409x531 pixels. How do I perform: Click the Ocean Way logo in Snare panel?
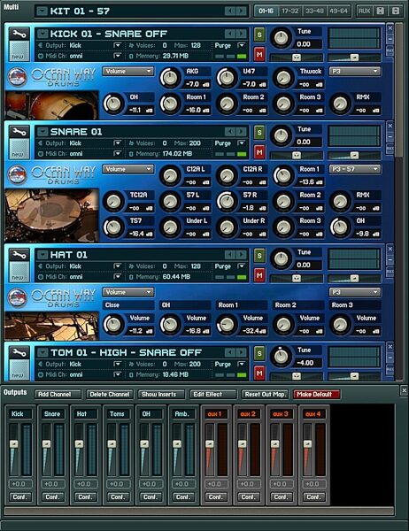click(x=18, y=175)
